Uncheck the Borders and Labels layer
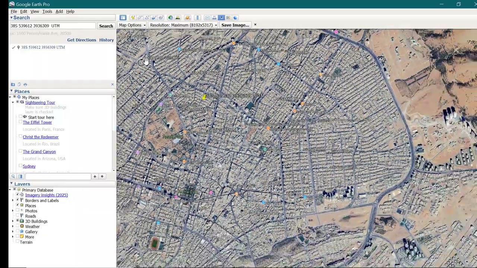The height and width of the screenshot is (268, 477). (17, 200)
